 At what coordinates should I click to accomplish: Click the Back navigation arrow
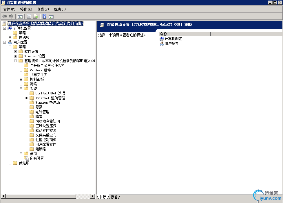(x=4, y=16)
